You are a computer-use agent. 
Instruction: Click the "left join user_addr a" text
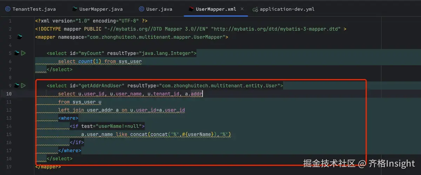tap(88, 110)
